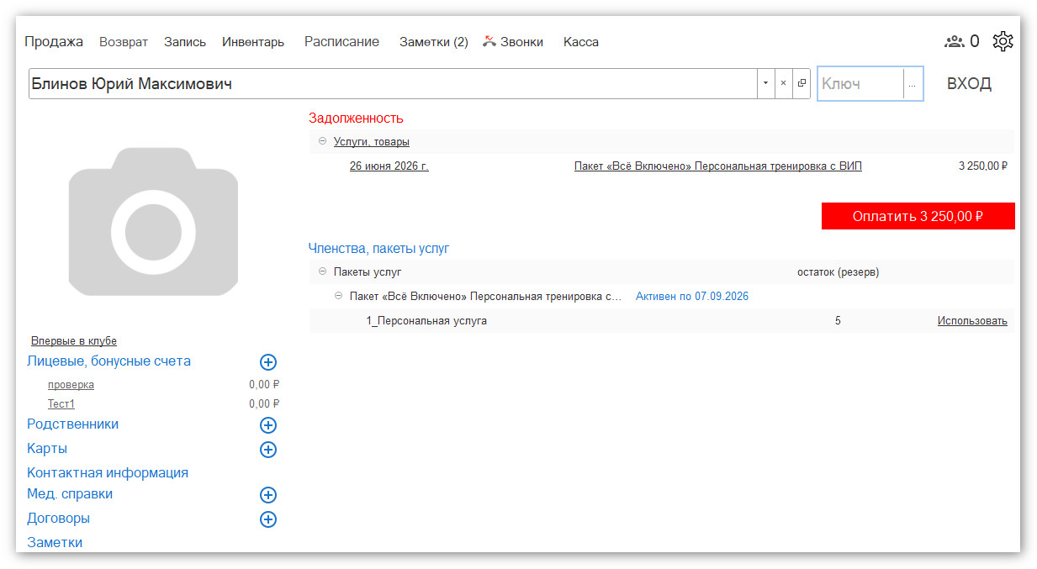Collapse the Пакеты услуг section

click(322, 271)
